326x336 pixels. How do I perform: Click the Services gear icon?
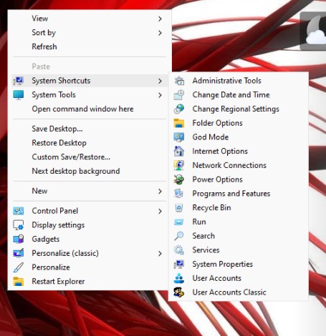click(x=179, y=250)
